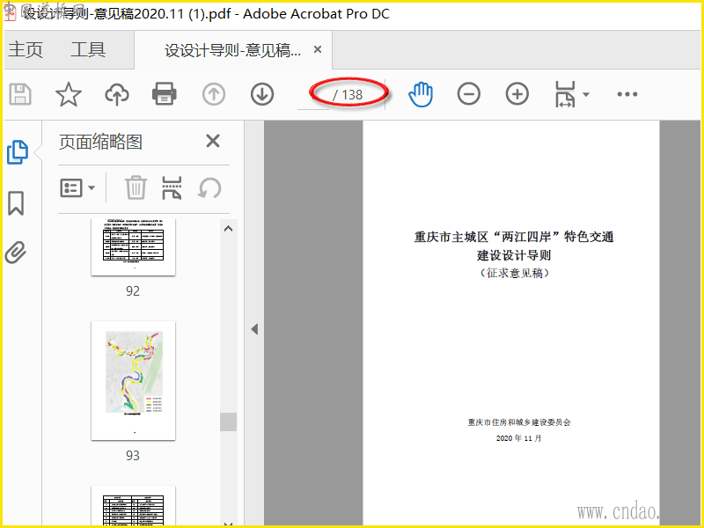
Task: Open bookmarks sidebar panel
Action: [16, 203]
